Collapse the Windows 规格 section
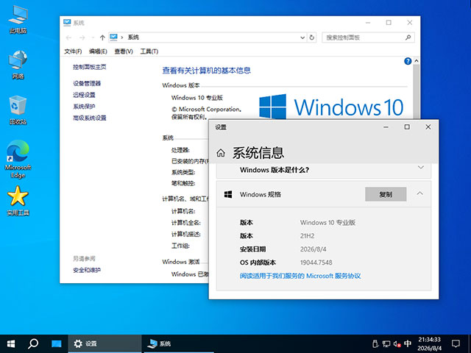This screenshot has width=471, height=353. point(420,193)
